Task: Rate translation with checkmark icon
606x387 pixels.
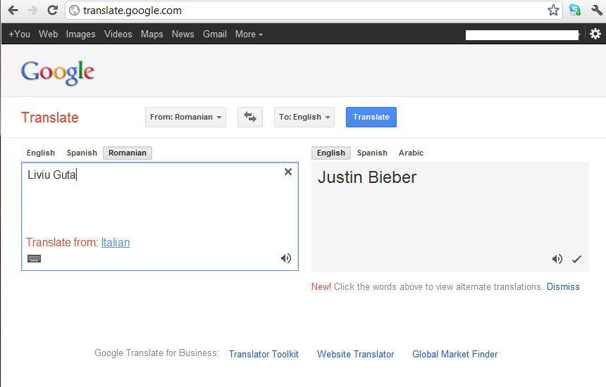Action: 576,259
